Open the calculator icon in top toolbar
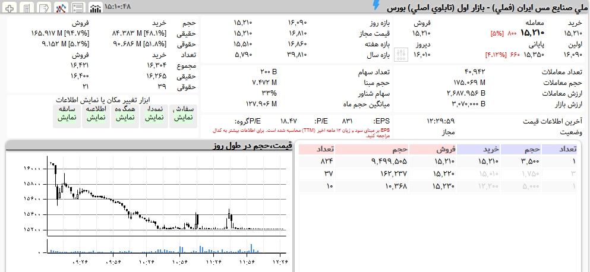 point(26,8)
